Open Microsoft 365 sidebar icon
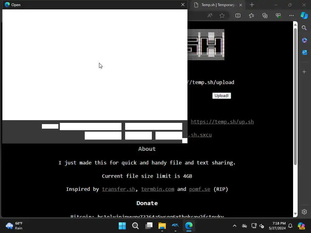Screen dimensions: 311x233 [x=304, y=40]
